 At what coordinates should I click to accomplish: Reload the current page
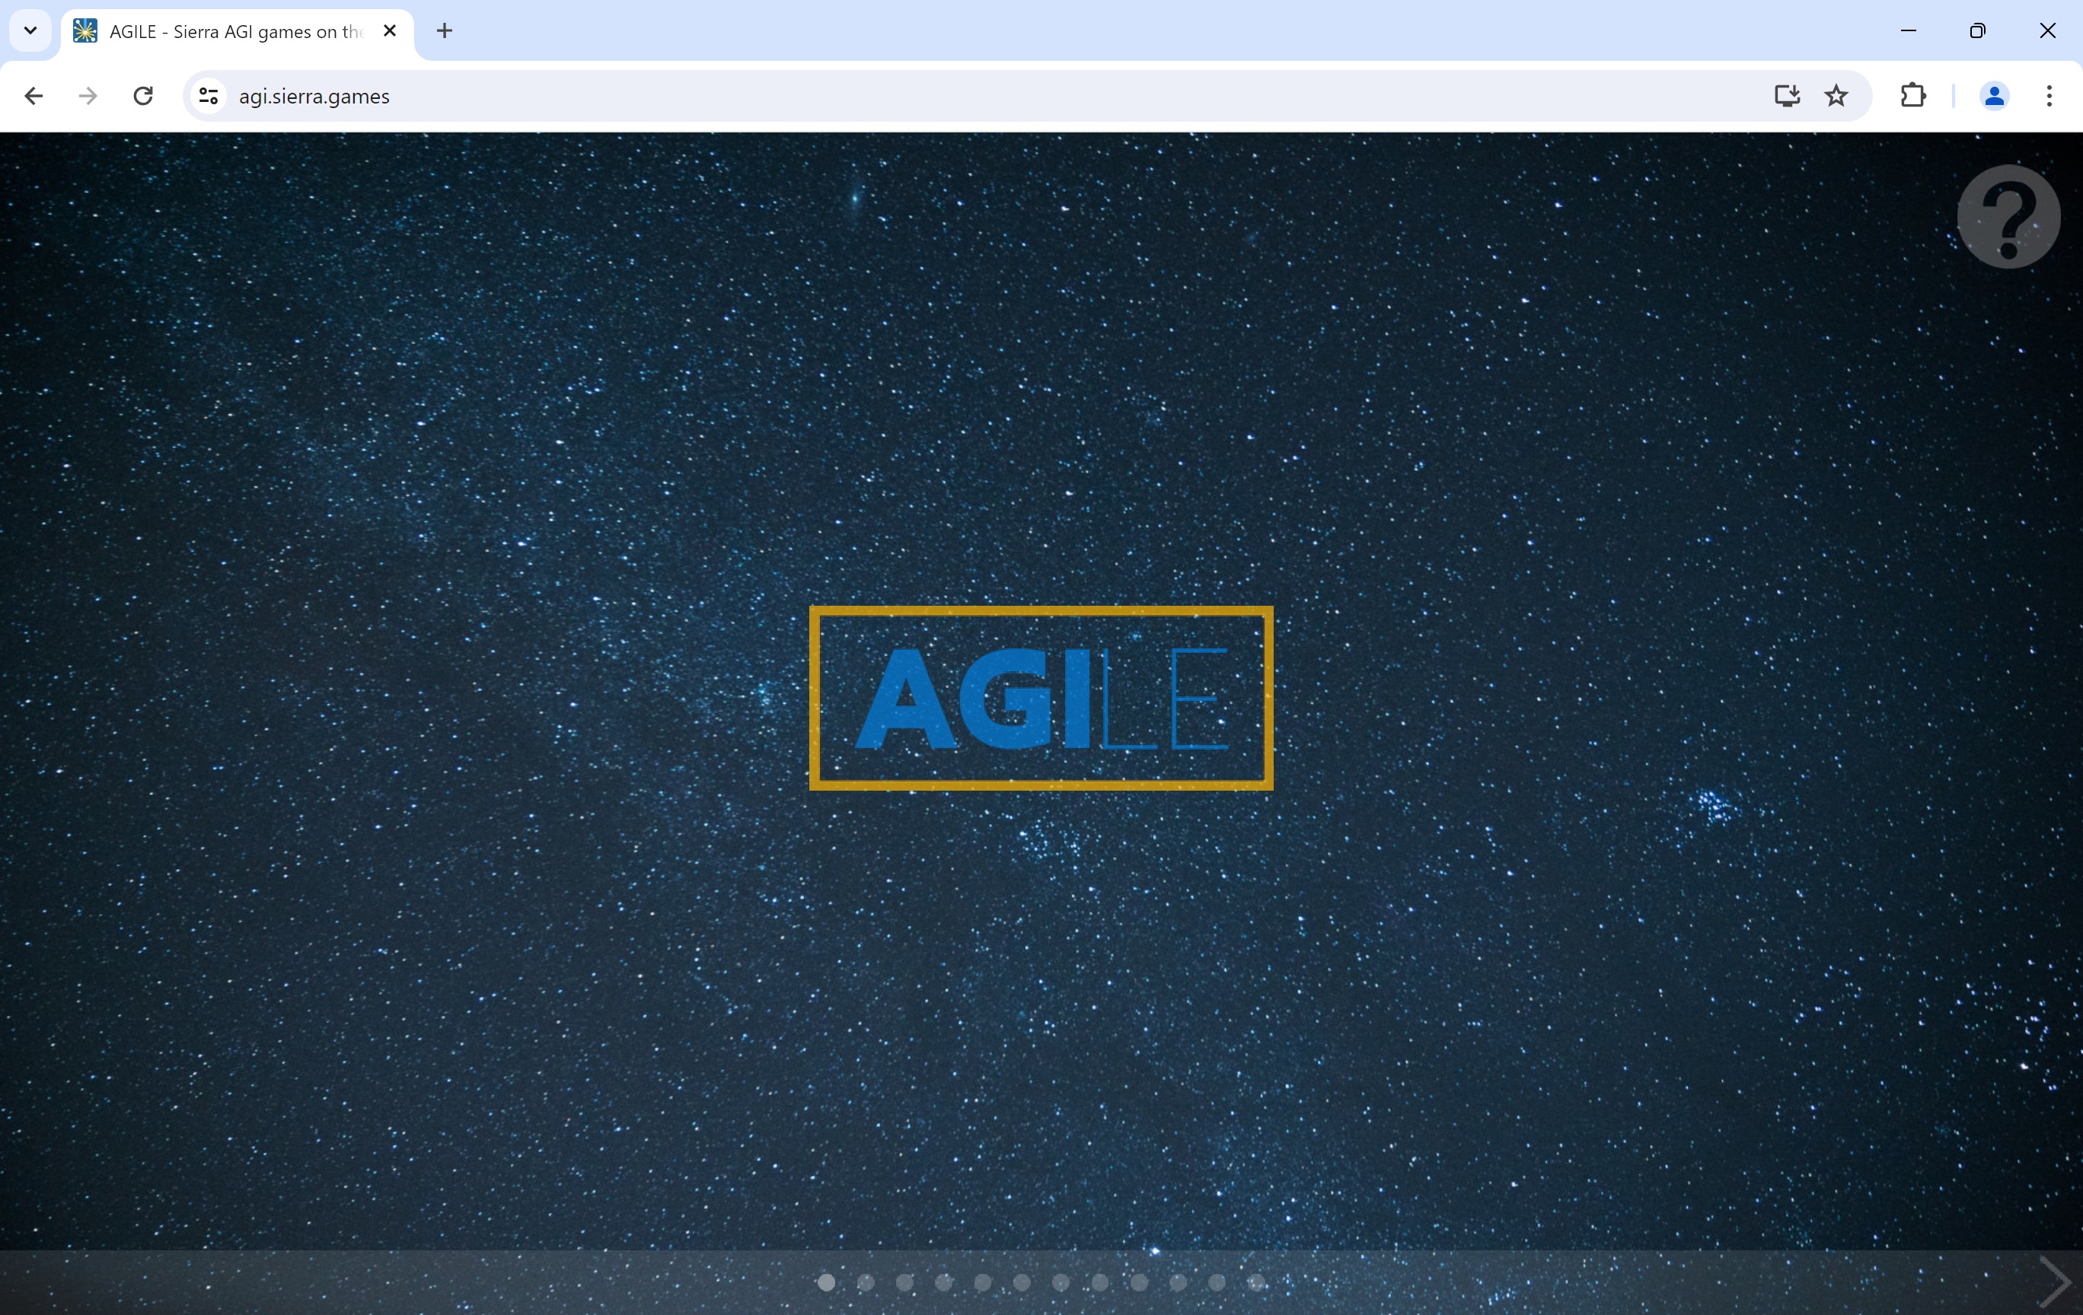coord(144,96)
